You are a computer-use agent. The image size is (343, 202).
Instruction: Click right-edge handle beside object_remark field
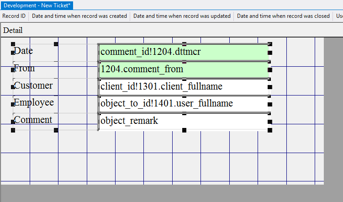(270, 122)
